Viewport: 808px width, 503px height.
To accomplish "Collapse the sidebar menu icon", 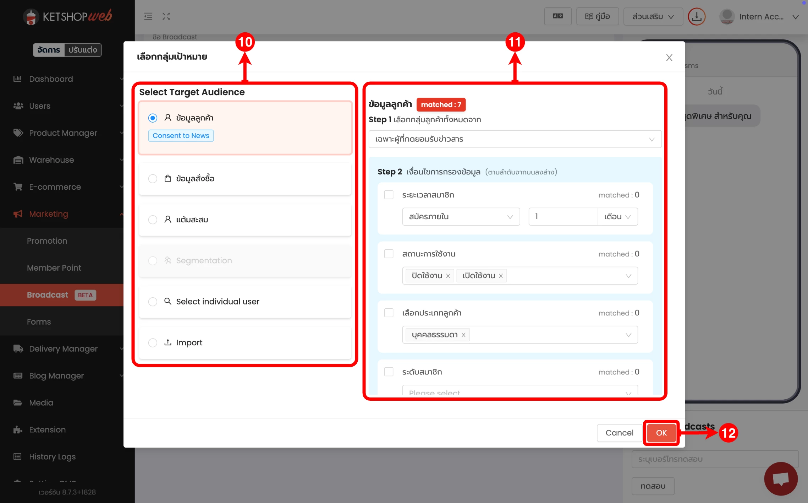I will [x=148, y=16].
